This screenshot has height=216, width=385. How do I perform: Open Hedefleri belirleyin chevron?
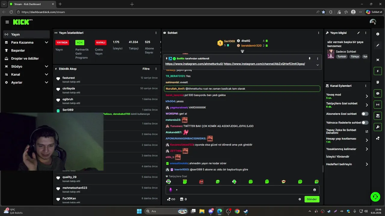[367, 164]
